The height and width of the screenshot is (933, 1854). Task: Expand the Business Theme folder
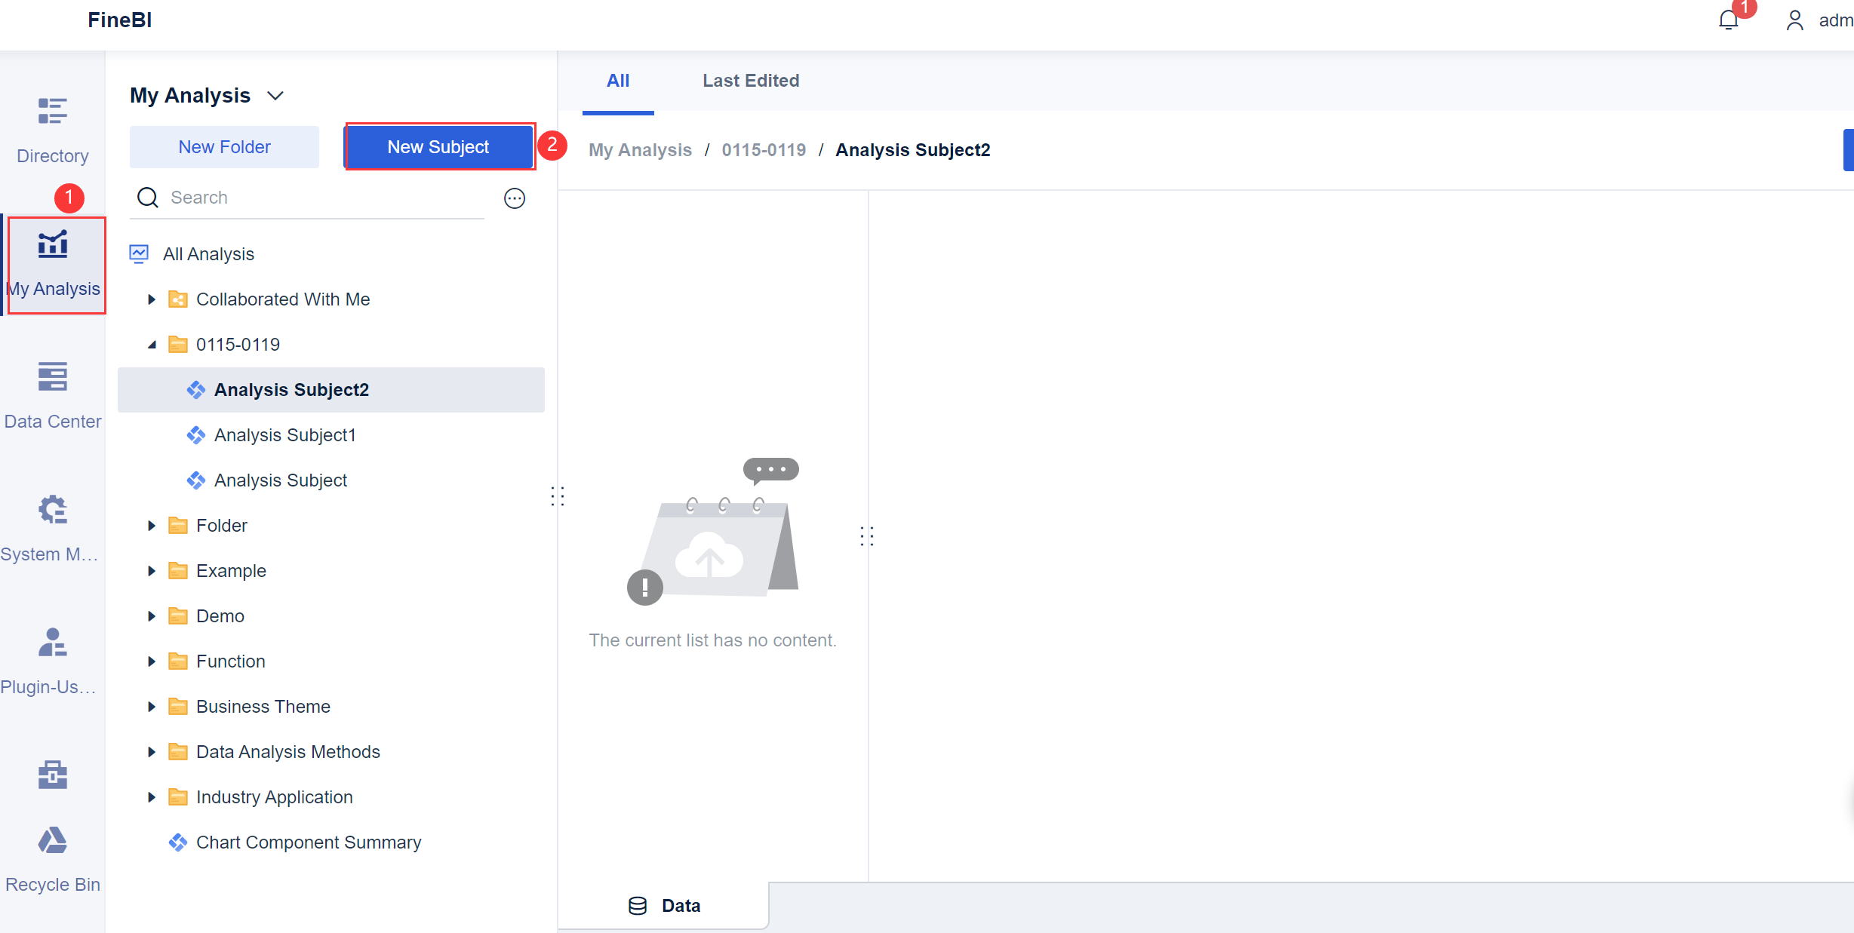pyautogui.click(x=152, y=707)
